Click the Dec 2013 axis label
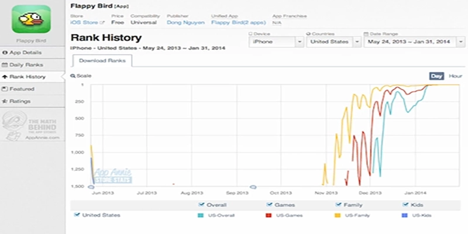This screenshot has height=234, width=468. coord(370,193)
